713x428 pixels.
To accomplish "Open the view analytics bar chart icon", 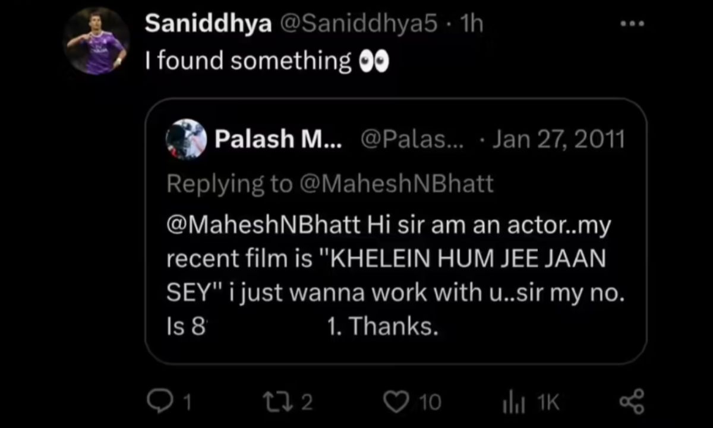I will point(515,402).
